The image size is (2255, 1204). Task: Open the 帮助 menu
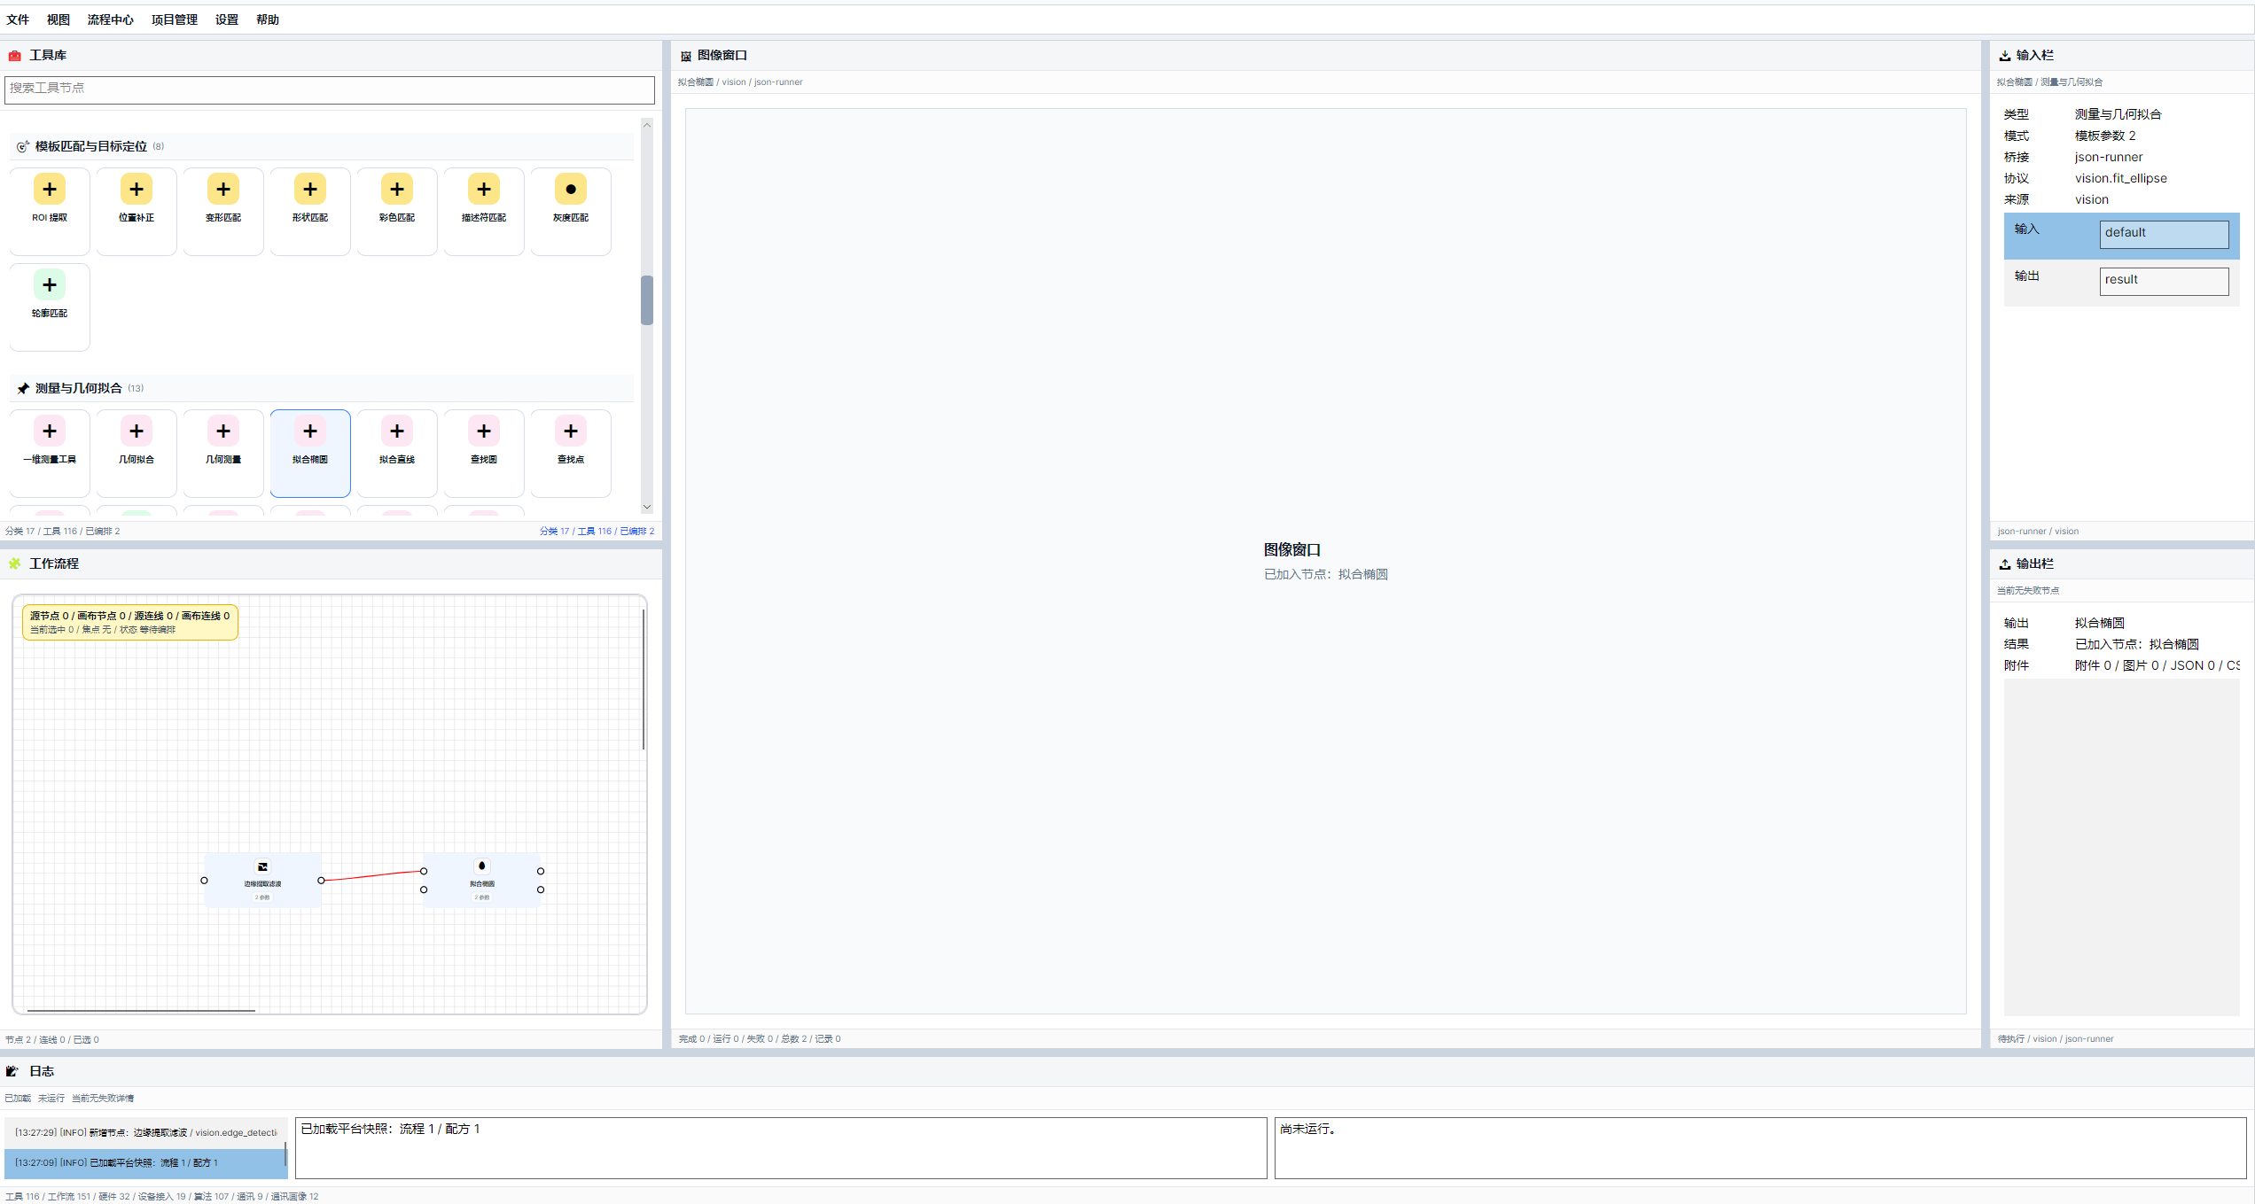click(x=268, y=19)
